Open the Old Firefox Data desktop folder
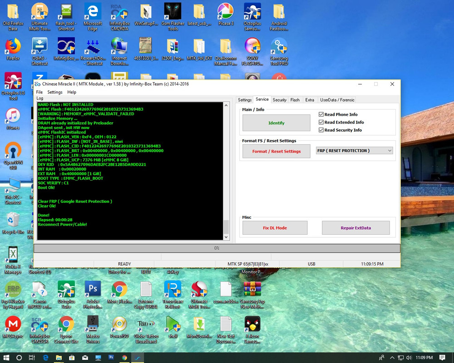 click(13, 17)
